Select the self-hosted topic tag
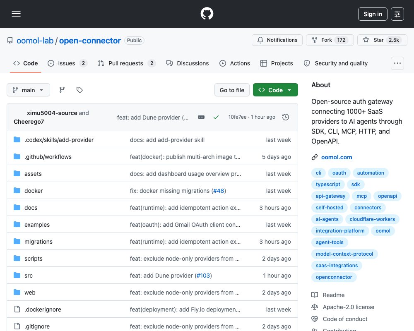Viewport: 414px width, 331px height. (x=330, y=208)
